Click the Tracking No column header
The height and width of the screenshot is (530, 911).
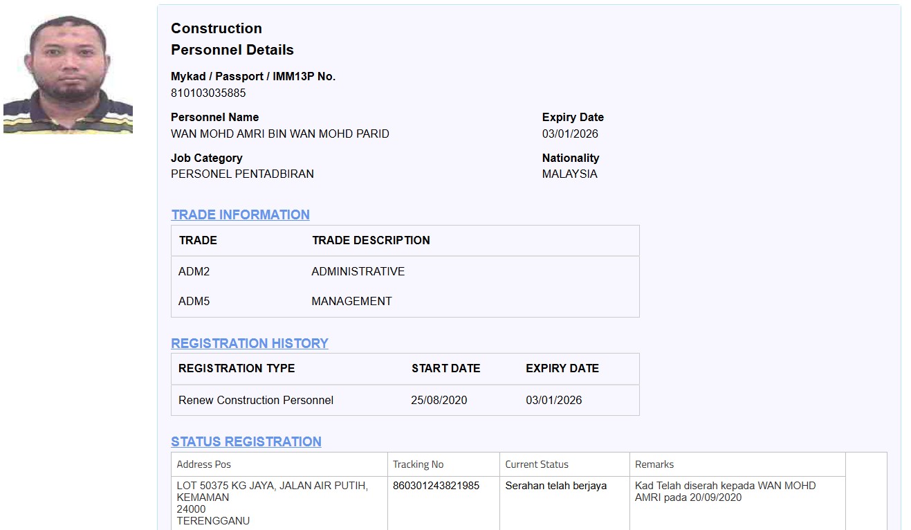pyautogui.click(x=418, y=464)
